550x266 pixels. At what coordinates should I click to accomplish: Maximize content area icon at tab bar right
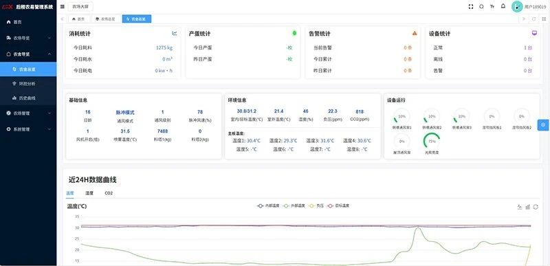click(544, 19)
